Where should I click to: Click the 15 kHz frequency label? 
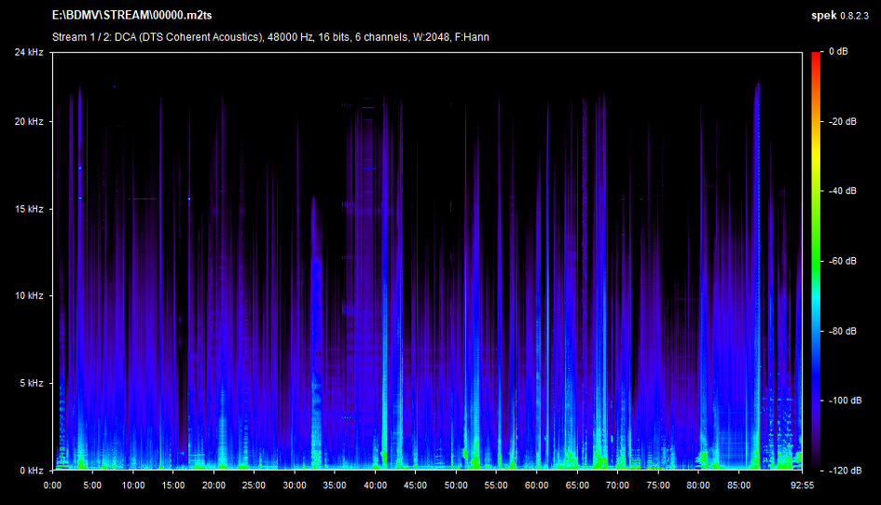tap(28, 209)
